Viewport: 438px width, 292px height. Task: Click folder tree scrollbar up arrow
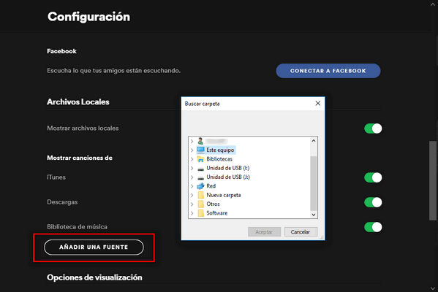point(314,141)
